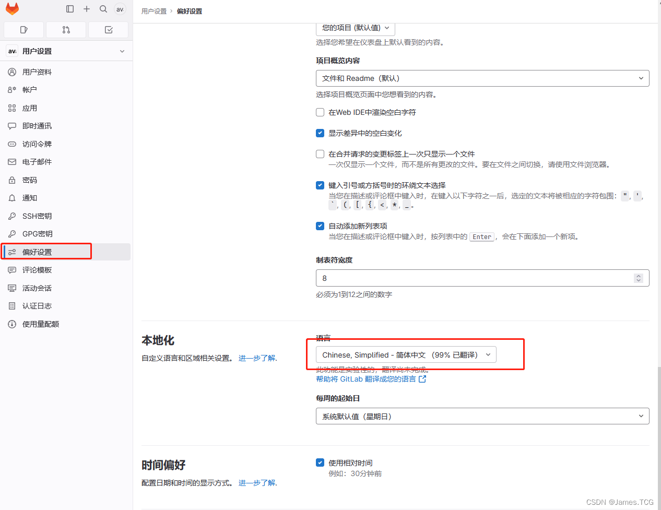Click the to-do list checkmark icon
This screenshot has height=510, width=661.
point(108,30)
